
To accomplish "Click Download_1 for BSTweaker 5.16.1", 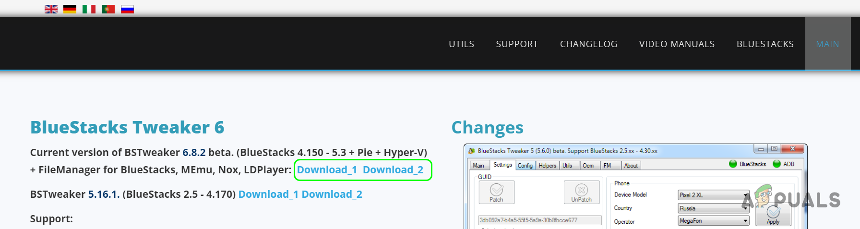I will 268,194.
